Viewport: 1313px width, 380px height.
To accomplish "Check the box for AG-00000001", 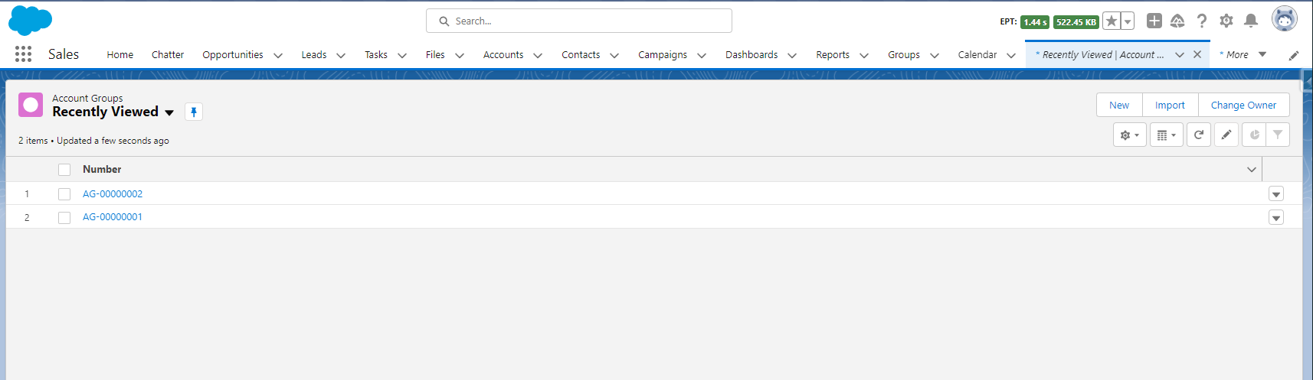I will tap(64, 218).
